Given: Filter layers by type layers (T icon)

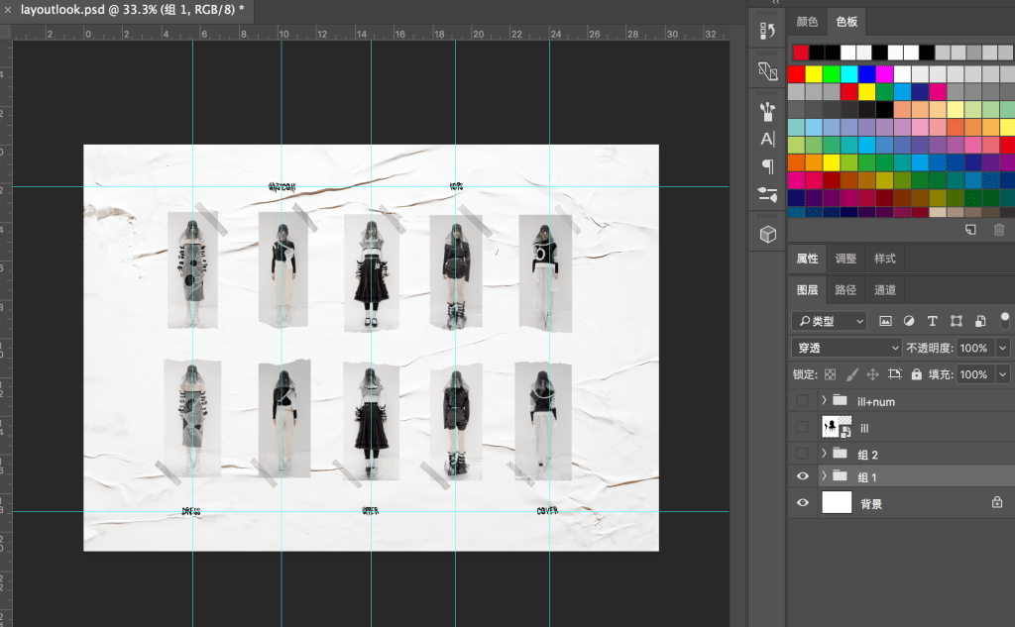Looking at the screenshot, I should (932, 321).
